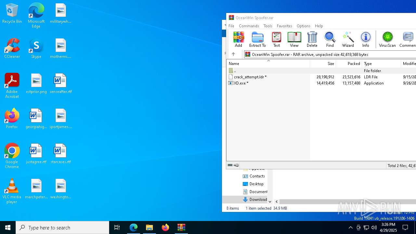Select the crack_attempt.ldr file

point(321,77)
